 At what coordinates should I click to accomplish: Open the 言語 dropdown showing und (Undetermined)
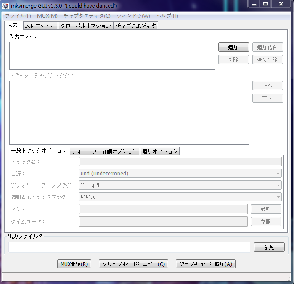point(180,174)
